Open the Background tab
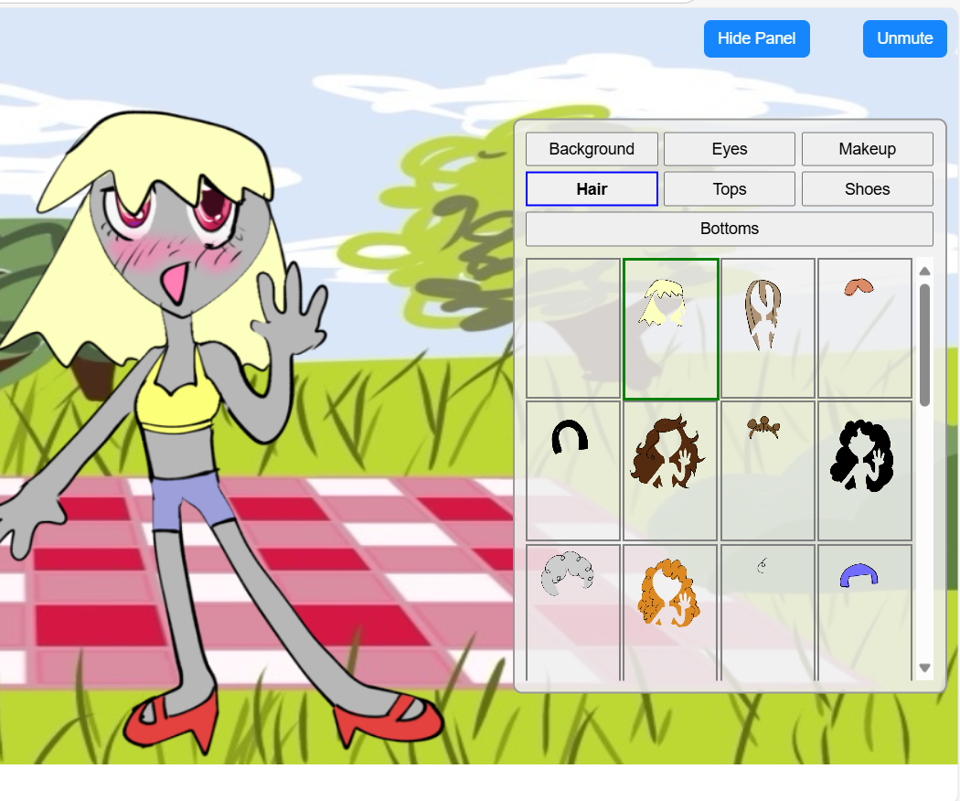Screen dimensions: 960x801 point(592,149)
